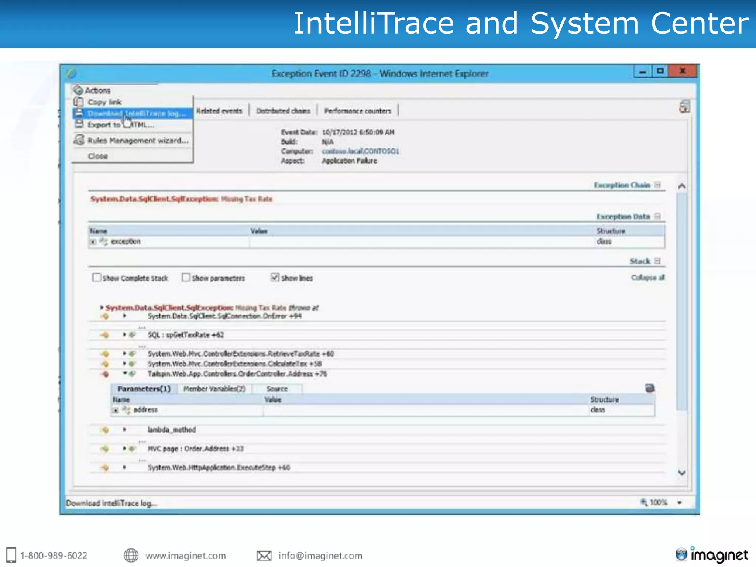Click green code icon next to MVC page
This screenshot has width=756, height=567.
pyautogui.click(x=132, y=449)
